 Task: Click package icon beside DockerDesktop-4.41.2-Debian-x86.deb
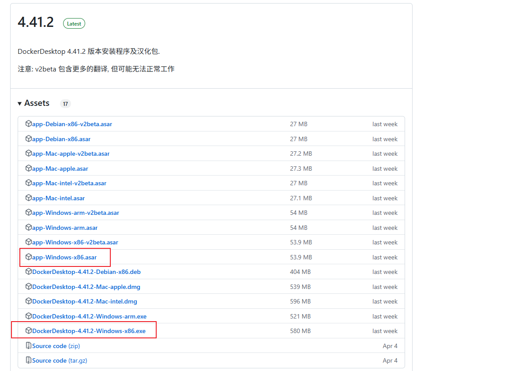click(x=29, y=272)
